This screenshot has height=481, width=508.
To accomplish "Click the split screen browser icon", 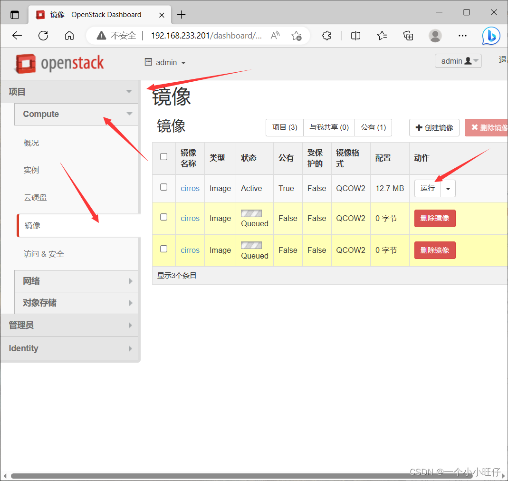I will pyautogui.click(x=355, y=36).
